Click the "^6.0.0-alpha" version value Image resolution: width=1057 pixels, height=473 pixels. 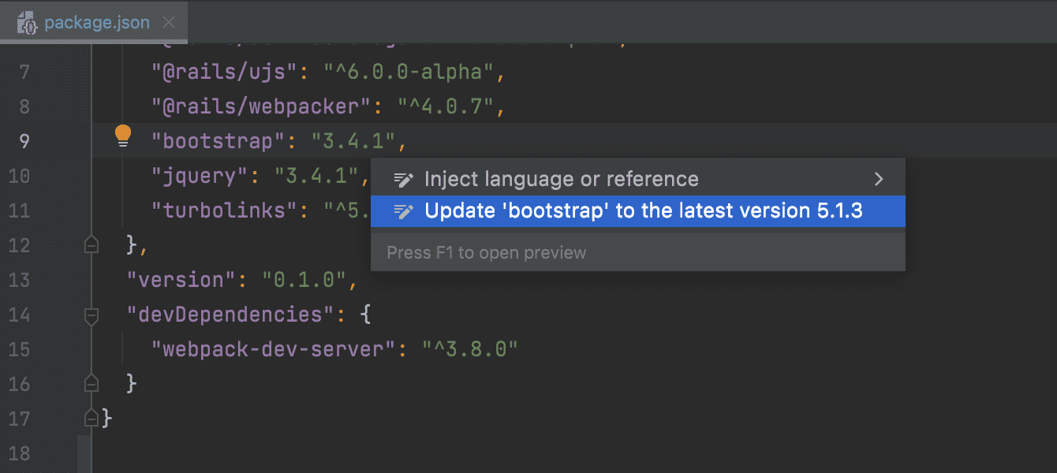coord(409,73)
